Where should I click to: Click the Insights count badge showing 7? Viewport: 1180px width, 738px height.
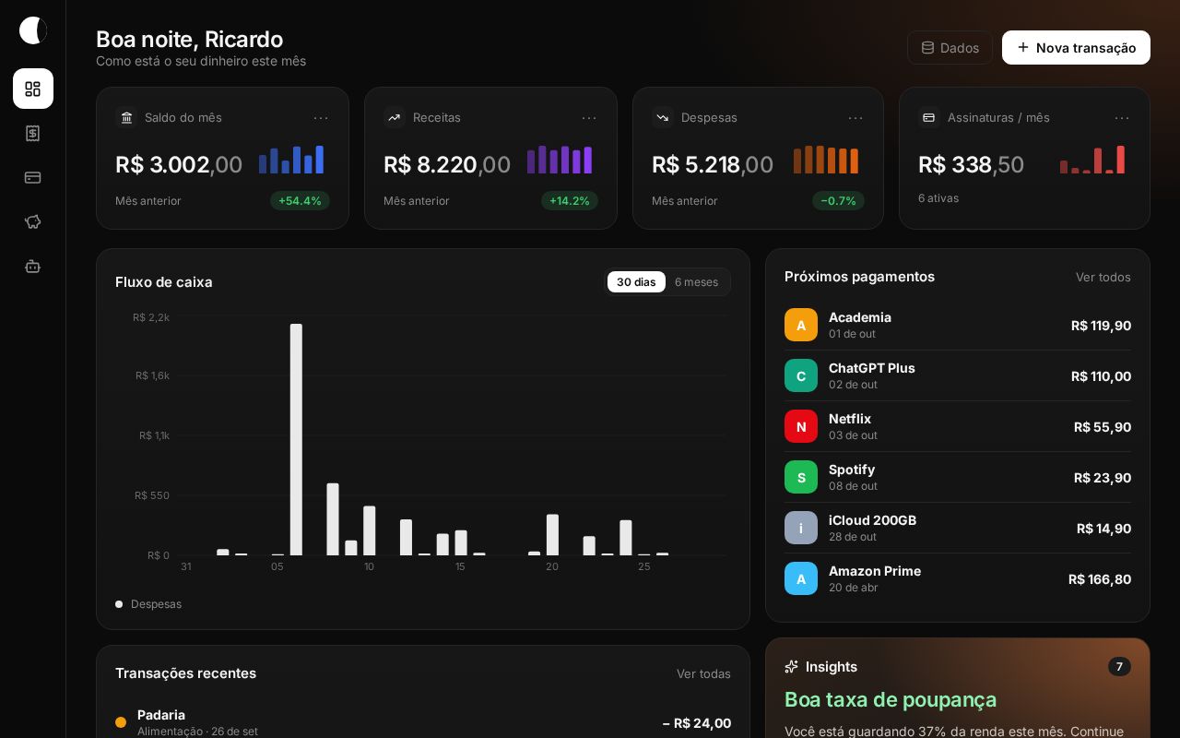pyautogui.click(x=1119, y=666)
